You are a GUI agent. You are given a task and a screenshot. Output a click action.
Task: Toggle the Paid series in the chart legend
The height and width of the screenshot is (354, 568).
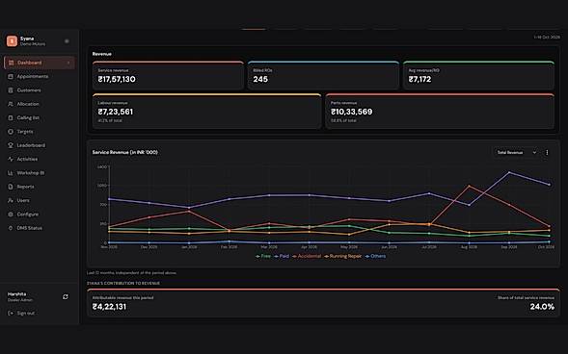pyautogui.click(x=282, y=256)
